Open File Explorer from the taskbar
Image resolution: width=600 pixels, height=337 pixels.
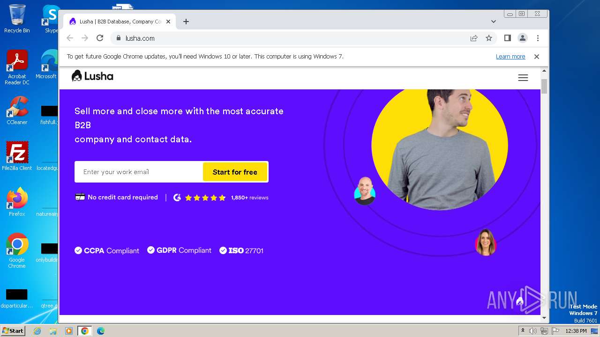53,331
